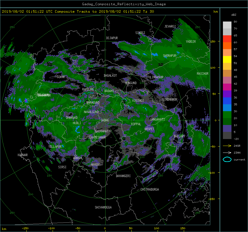Click the -150 tick on bottom axis
Image resolution: width=248 pixels, height=232 pixels.
(25, 228)
